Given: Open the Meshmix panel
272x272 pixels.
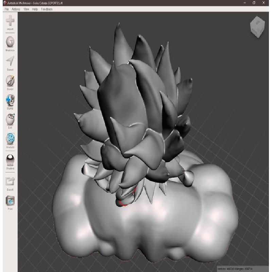Looking at the screenshot, I should point(10,44).
